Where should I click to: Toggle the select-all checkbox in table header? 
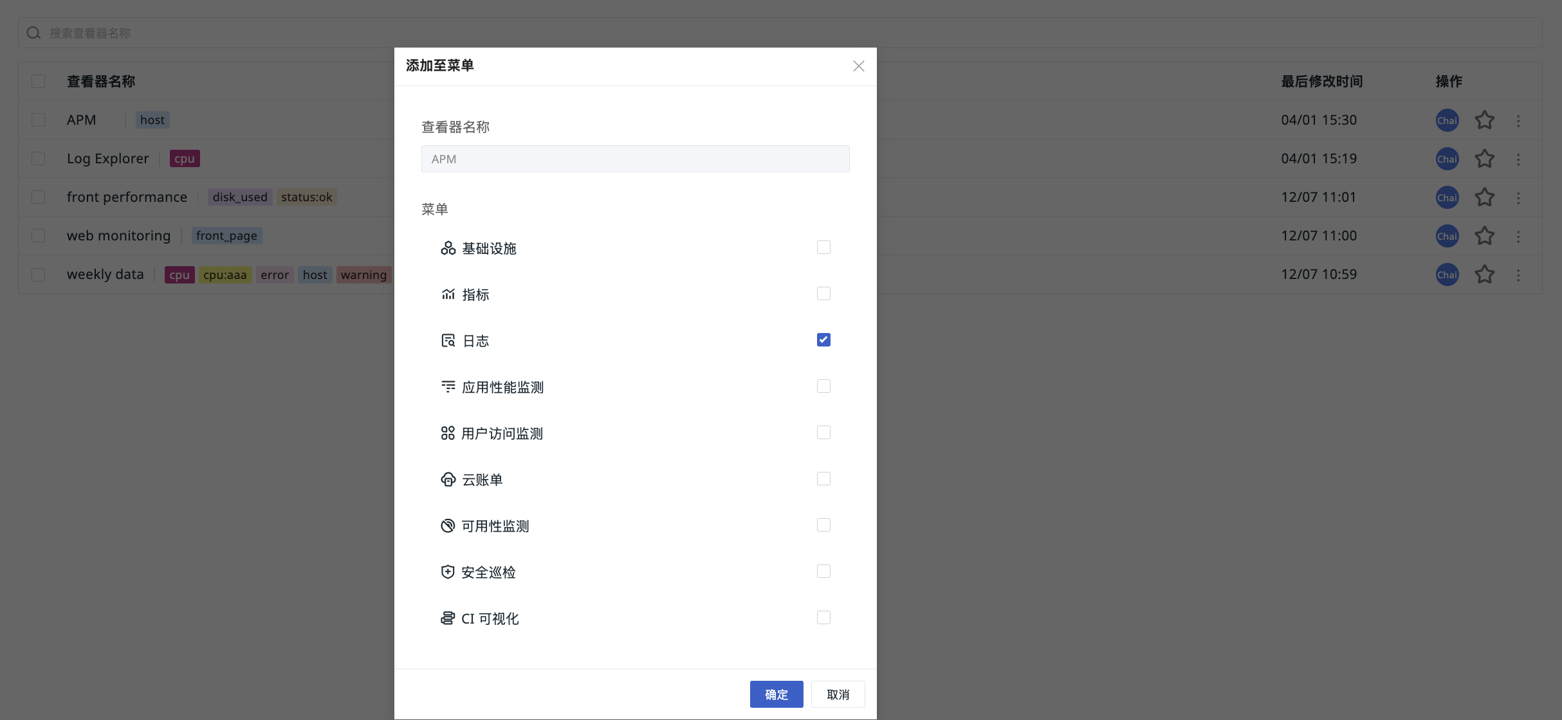39,82
